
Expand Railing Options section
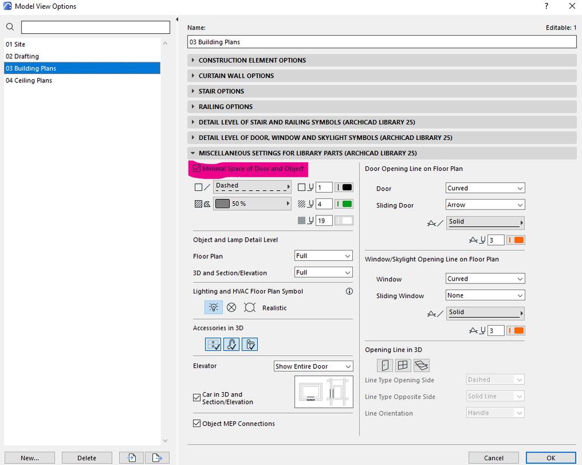pos(381,107)
